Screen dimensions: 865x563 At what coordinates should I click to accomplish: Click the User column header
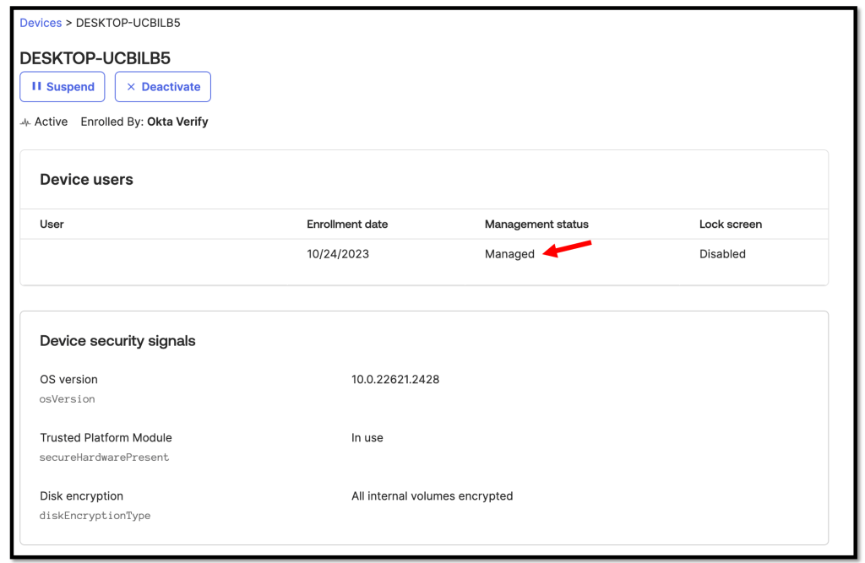point(52,225)
